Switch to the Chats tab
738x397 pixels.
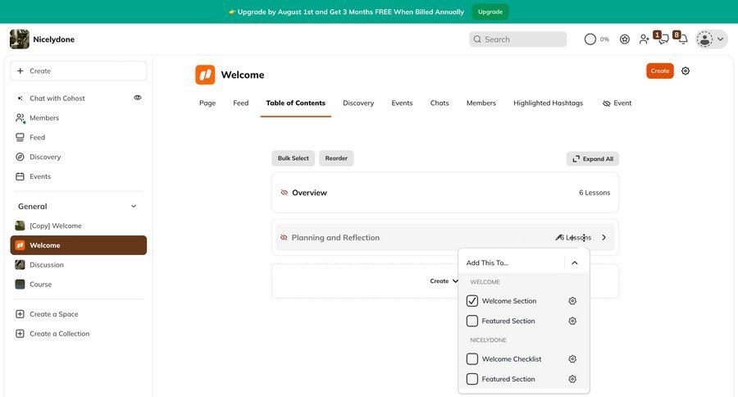pos(440,103)
